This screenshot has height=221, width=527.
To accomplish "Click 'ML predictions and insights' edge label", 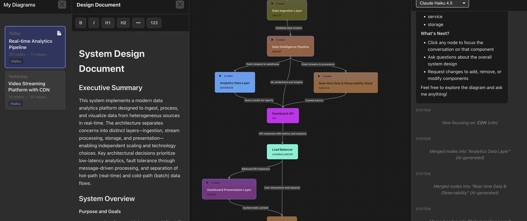I will (x=287, y=82).
